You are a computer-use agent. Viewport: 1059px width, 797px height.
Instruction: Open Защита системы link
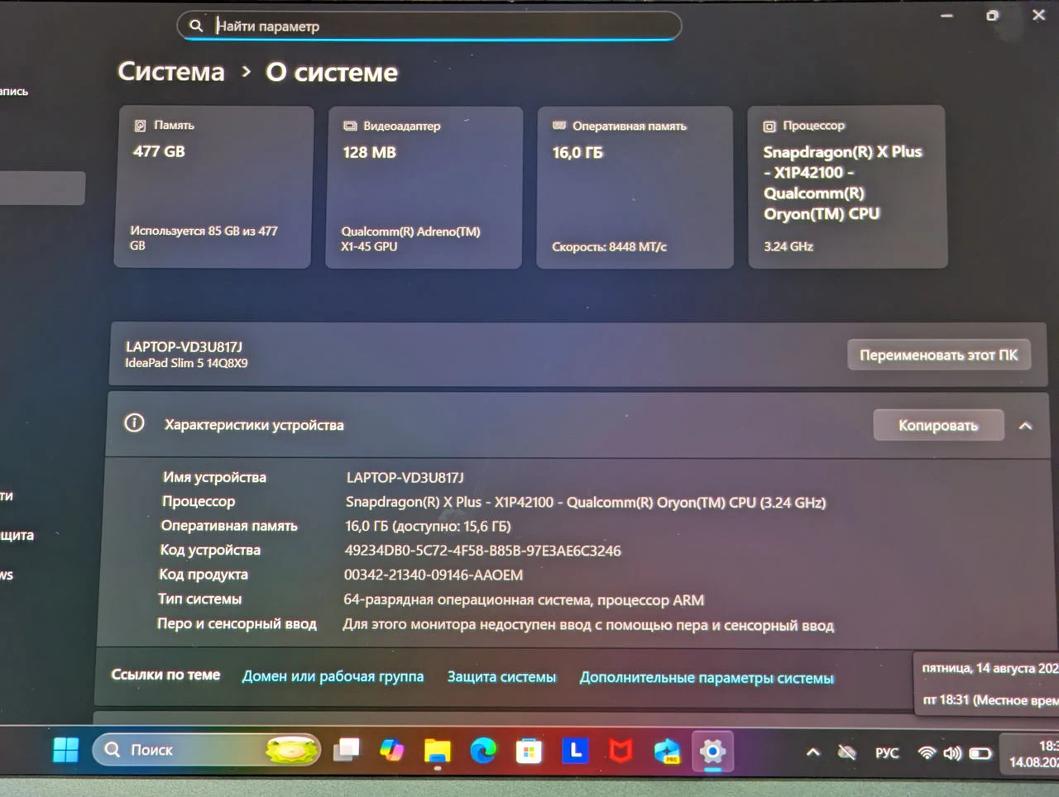[x=501, y=677]
